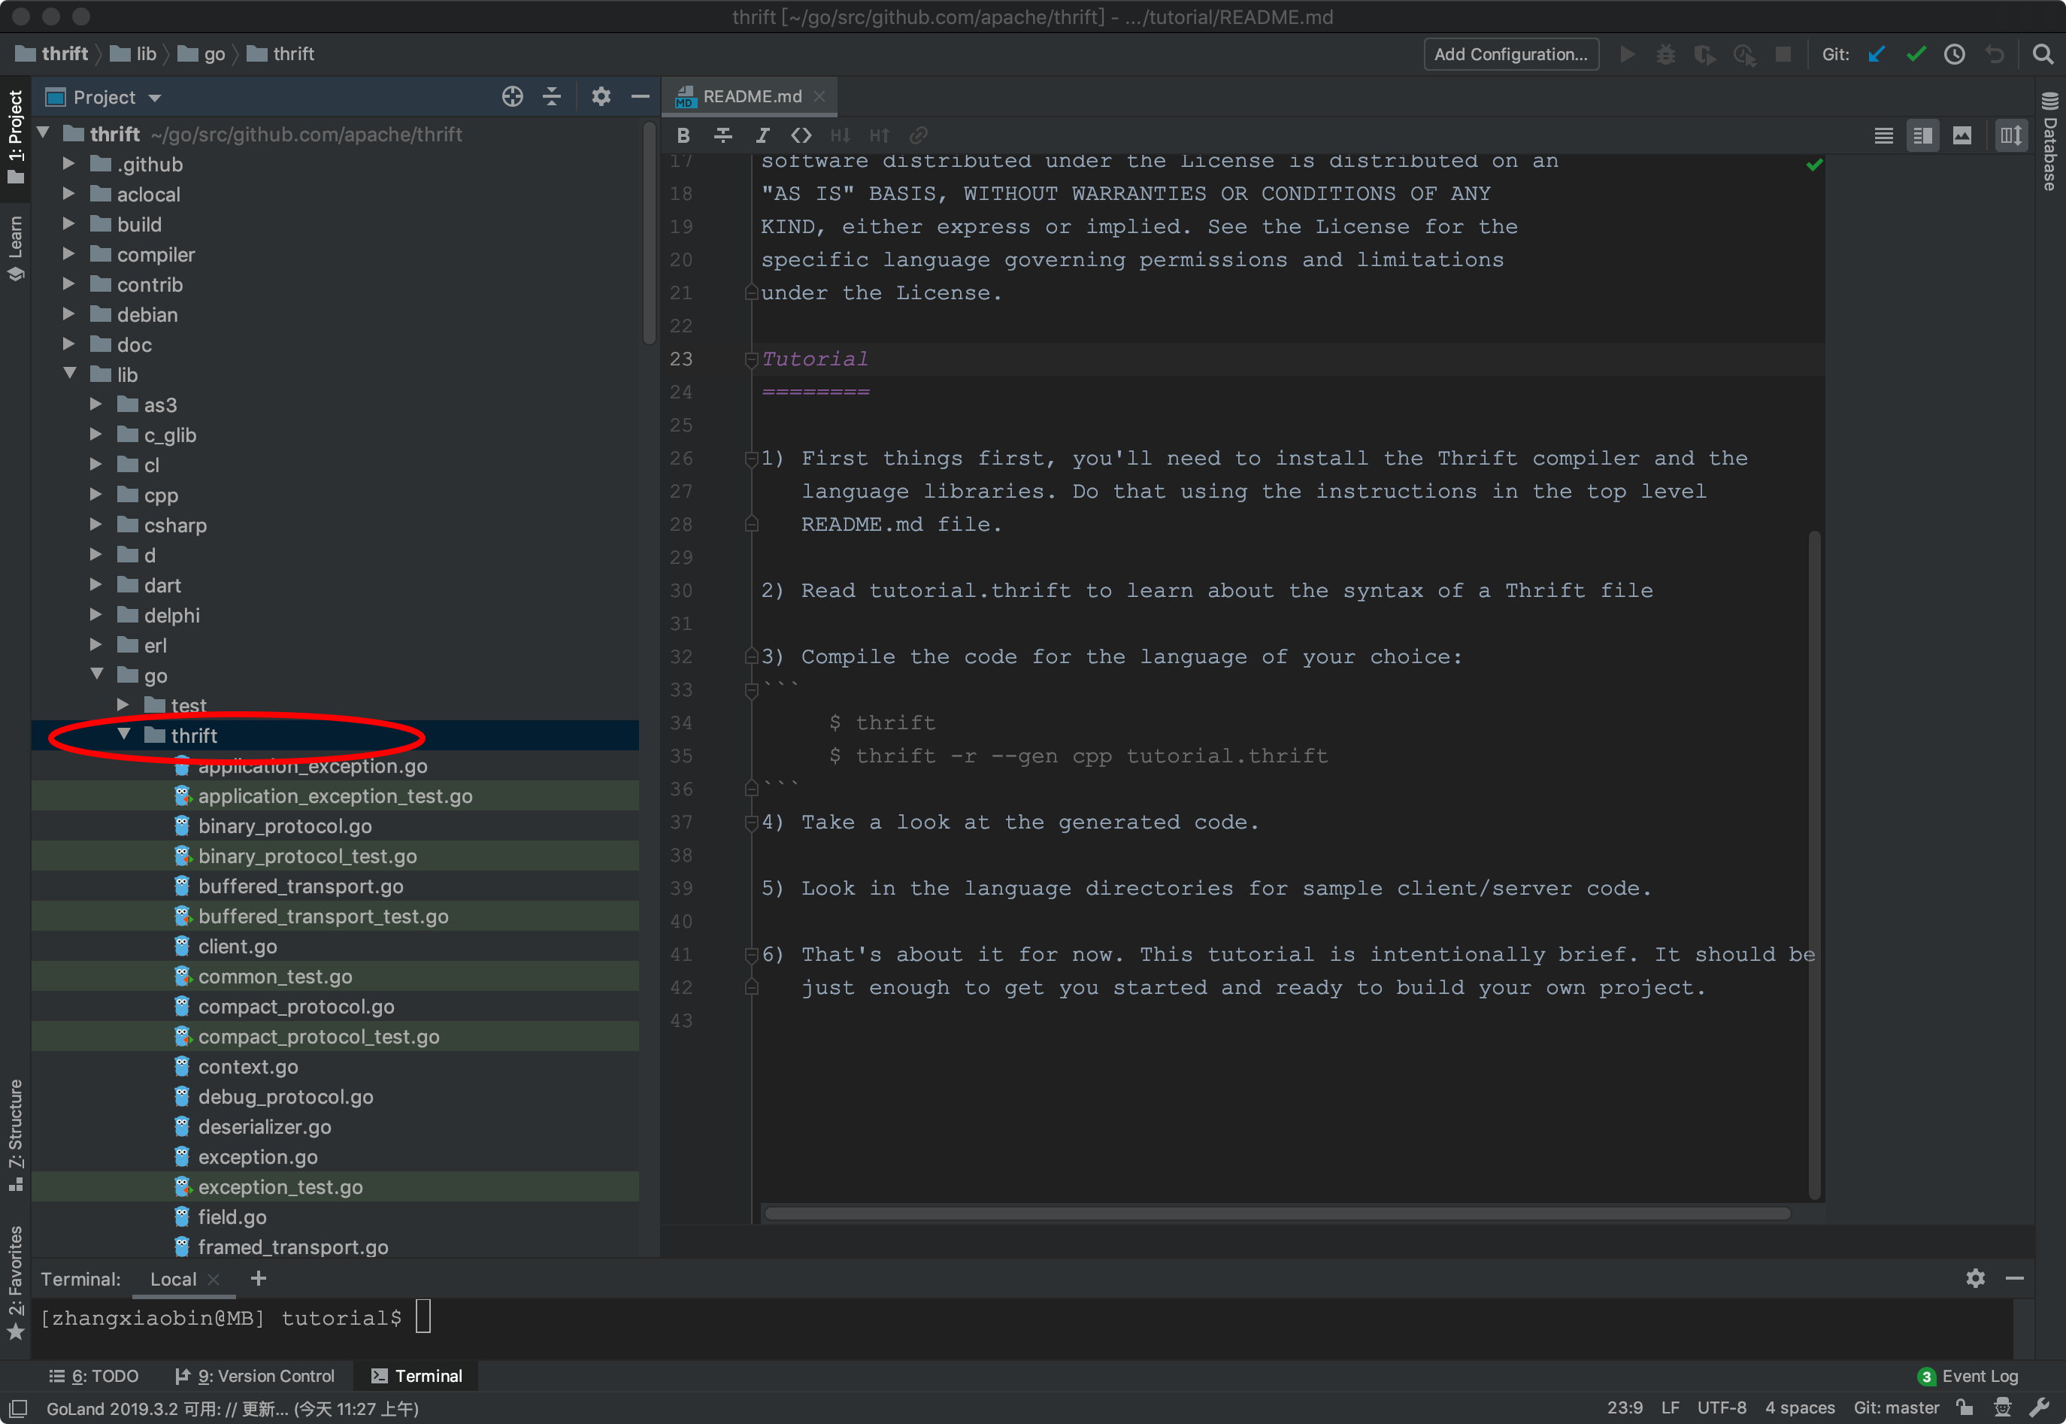Collapse the go folder
This screenshot has width=2066, height=1424.
tap(96, 674)
